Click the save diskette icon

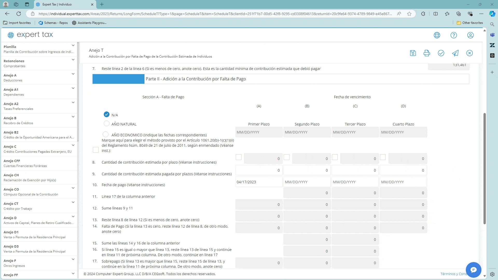[413, 53]
